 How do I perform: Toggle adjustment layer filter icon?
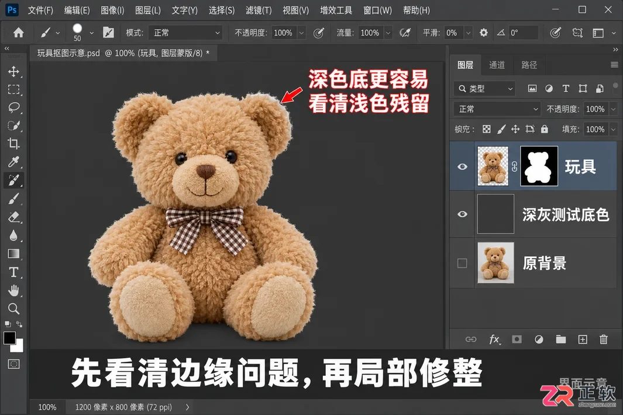(549, 89)
